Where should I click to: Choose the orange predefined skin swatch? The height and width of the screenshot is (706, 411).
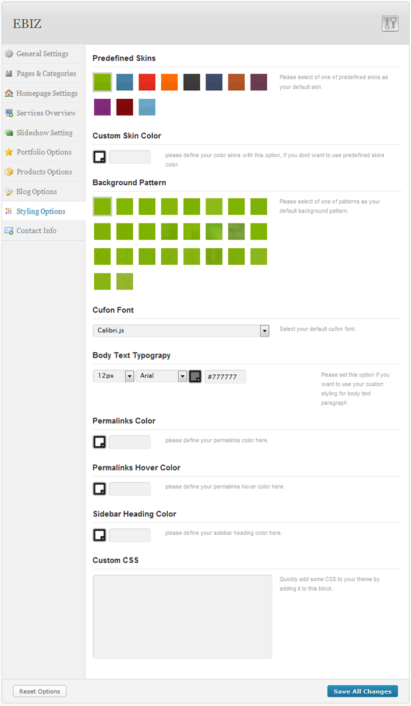[x=170, y=82]
